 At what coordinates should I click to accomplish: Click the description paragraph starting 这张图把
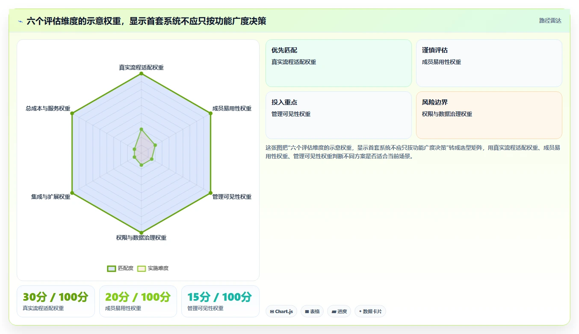[x=413, y=152]
